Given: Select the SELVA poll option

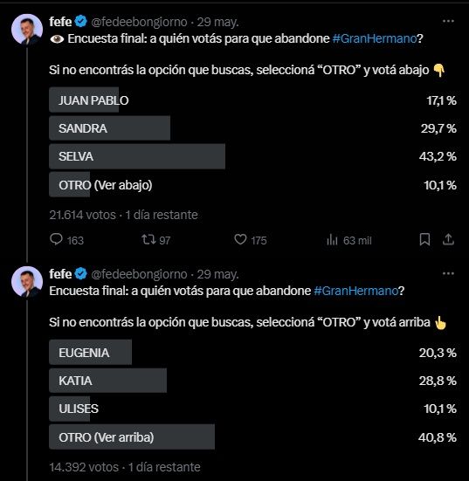Looking at the screenshot, I should click(253, 156).
